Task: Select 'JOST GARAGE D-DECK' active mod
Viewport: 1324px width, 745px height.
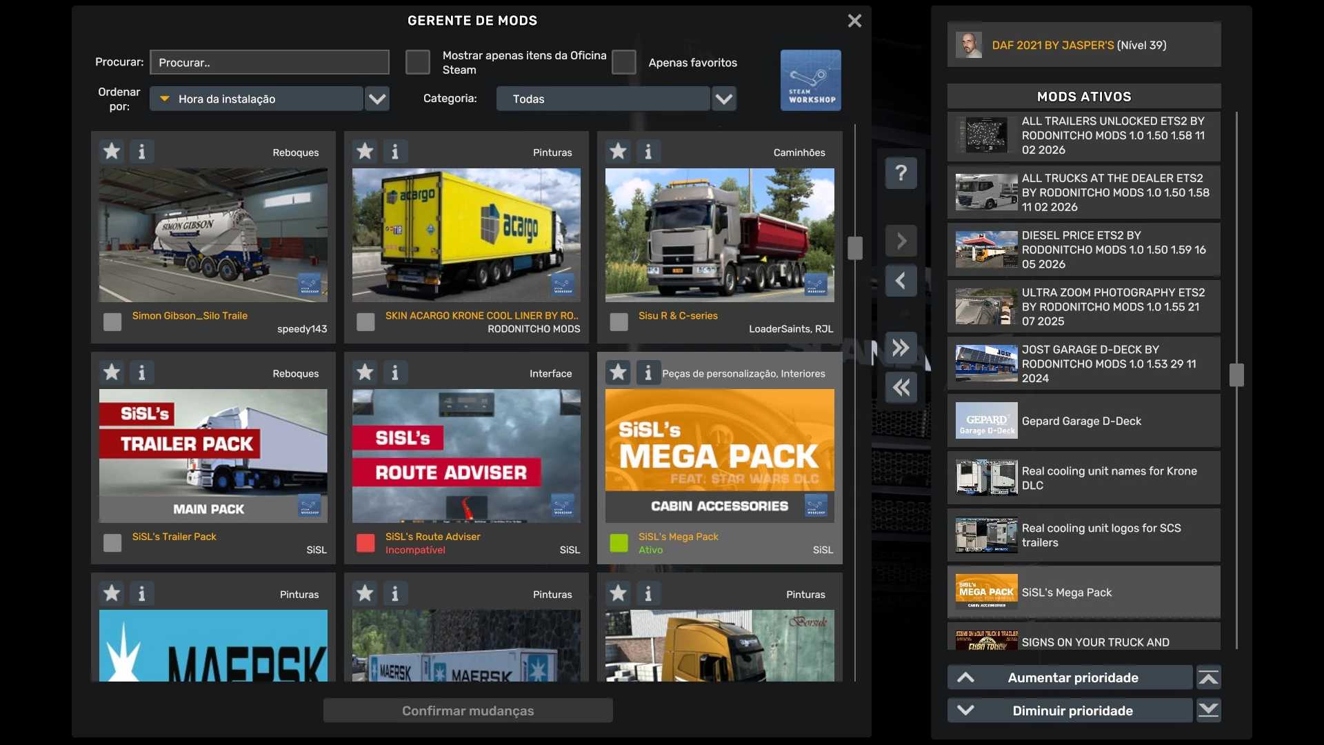Action: point(1084,364)
